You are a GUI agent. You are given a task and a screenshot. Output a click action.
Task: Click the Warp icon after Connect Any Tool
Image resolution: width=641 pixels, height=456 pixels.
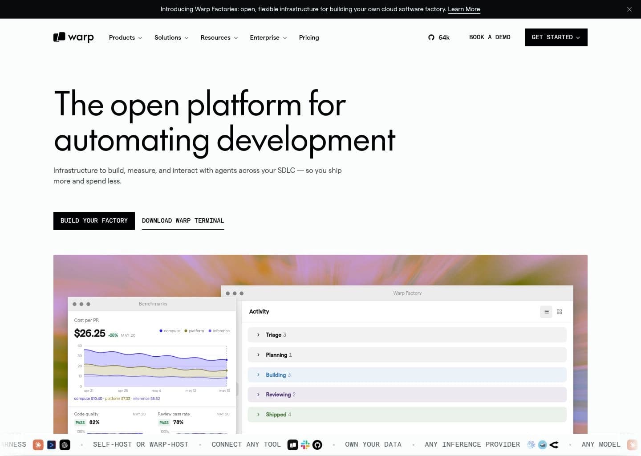[x=292, y=444]
